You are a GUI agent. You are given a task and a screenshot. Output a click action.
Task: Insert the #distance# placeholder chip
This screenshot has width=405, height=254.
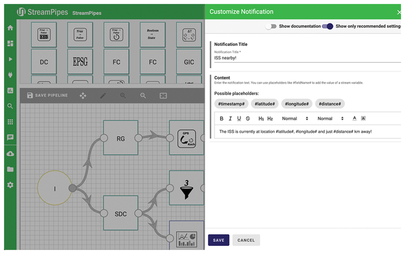[x=329, y=104]
